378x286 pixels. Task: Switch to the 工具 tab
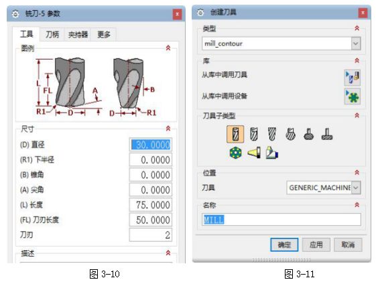coord(26,34)
